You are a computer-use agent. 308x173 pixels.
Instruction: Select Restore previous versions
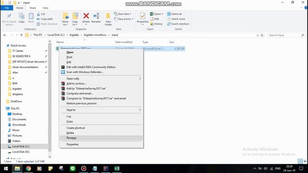click(x=101, y=103)
